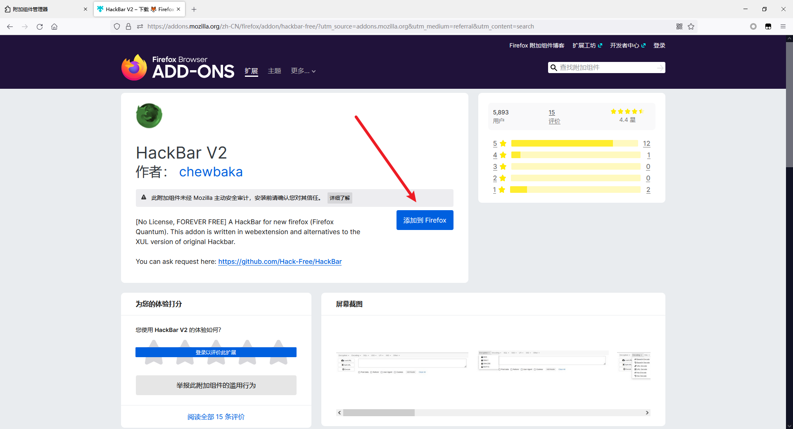The width and height of the screenshot is (793, 429).
Task: Click the page scrollbar down arrow
Action: point(789,426)
